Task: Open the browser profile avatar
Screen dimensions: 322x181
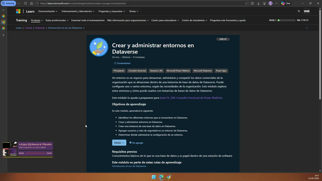Action: pos(270,3)
